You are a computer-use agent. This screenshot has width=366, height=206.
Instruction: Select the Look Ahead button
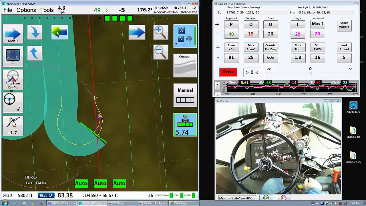click(x=344, y=47)
